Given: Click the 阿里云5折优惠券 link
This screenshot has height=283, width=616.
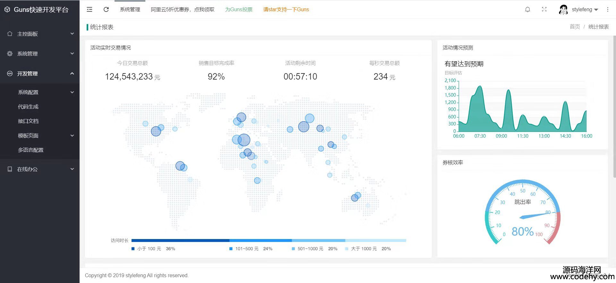Looking at the screenshot, I should coord(183,10).
